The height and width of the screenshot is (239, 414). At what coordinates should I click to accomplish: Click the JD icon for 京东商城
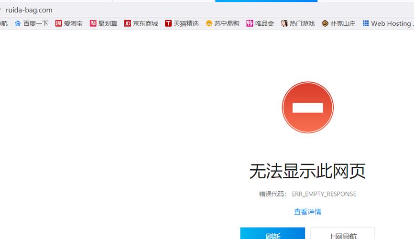[x=128, y=23]
